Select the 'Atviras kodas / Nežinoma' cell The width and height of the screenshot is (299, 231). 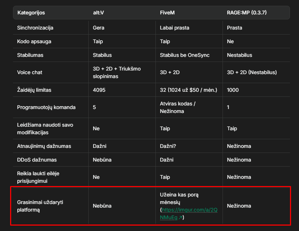click(x=177, y=108)
